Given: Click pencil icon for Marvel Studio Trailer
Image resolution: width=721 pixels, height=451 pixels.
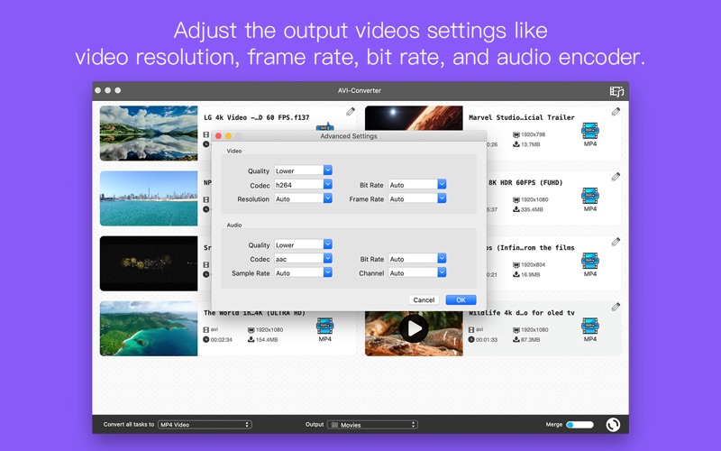Looking at the screenshot, I should [616, 111].
